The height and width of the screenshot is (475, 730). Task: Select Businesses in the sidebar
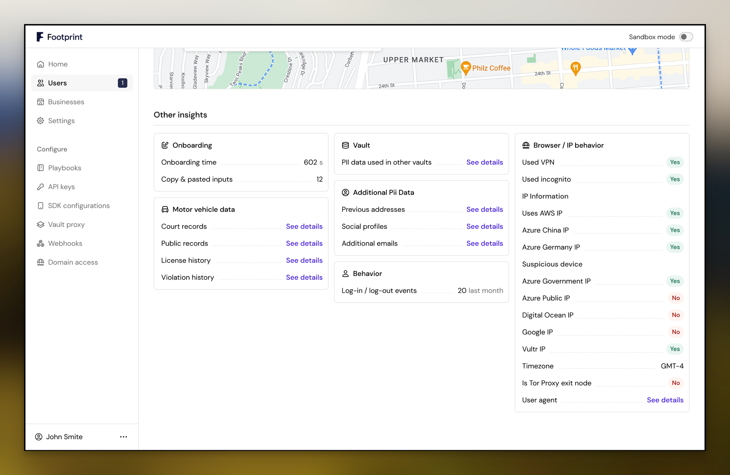coord(66,102)
